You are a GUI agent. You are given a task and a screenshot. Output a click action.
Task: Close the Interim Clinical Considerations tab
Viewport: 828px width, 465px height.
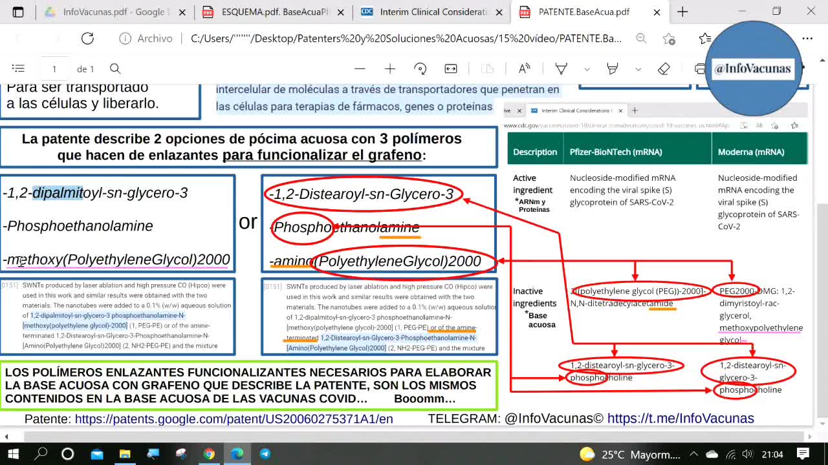499,12
